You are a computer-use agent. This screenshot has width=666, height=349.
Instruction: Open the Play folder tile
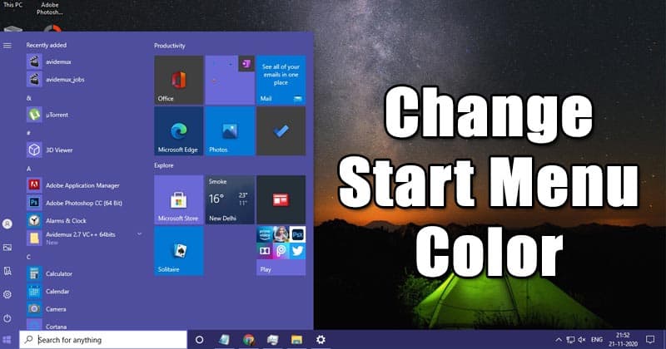tap(281, 251)
